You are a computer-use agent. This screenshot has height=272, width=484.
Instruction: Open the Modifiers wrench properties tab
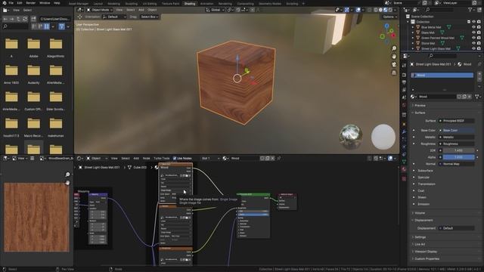pyautogui.click(x=404, y=131)
